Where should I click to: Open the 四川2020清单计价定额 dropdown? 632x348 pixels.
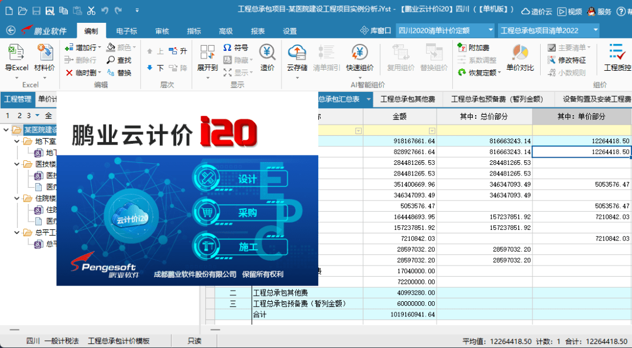490,30
